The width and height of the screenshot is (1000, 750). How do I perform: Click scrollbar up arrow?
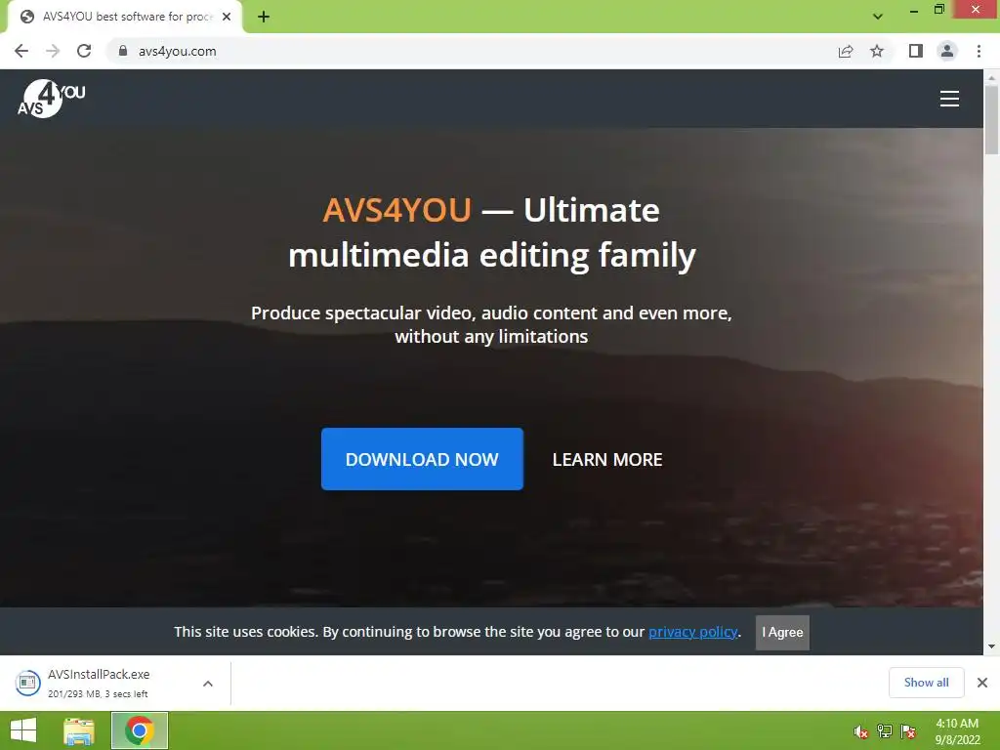(x=991, y=77)
